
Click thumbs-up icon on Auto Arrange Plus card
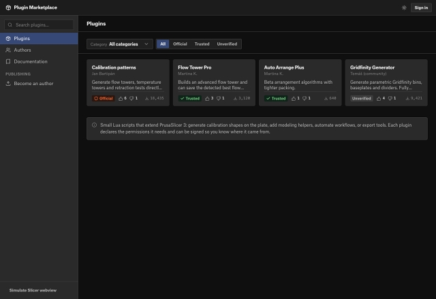pyautogui.click(x=294, y=98)
